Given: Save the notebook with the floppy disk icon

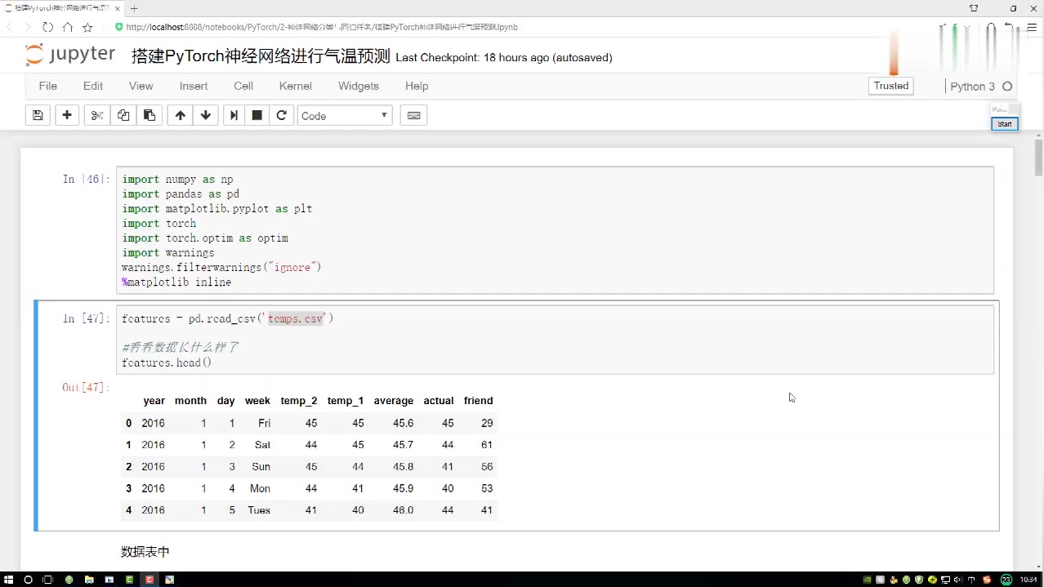Looking at the screenshot, I should click(x=38, y=115).
